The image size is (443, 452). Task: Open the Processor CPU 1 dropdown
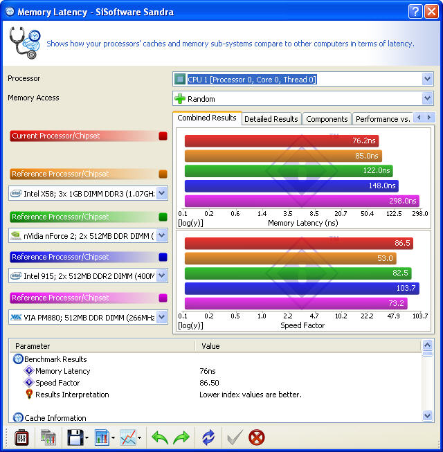(x=428, y=79)
